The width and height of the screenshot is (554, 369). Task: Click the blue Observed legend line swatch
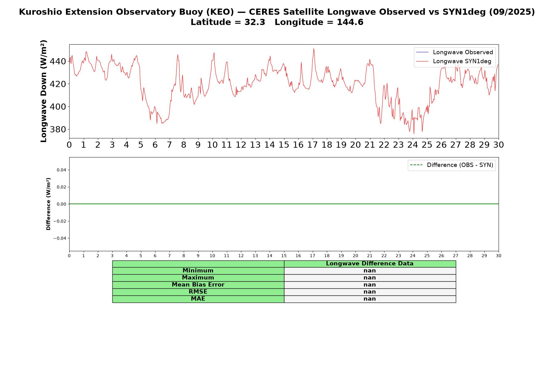[x=422, y=52]
